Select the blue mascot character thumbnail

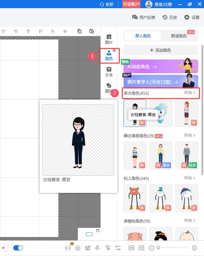(x=161, y=113)
